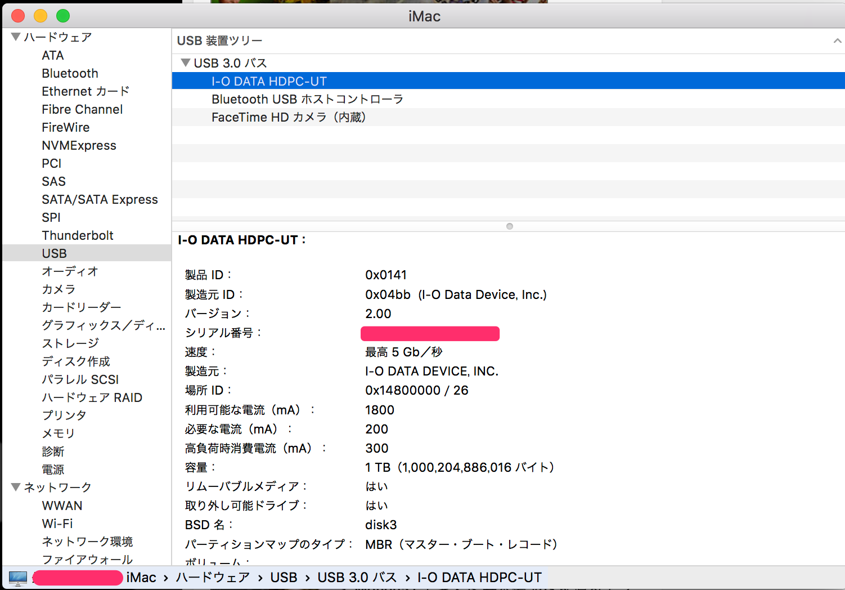Open the カードリーダー category
845x590 pixels.
[82, 307]
